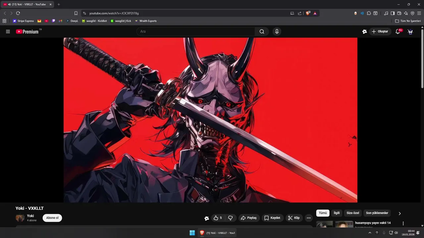This screenshot has width=424, height=238.
Task: Click inside the Ara search field
Action: pyautogui.click(x=195, y=31)
